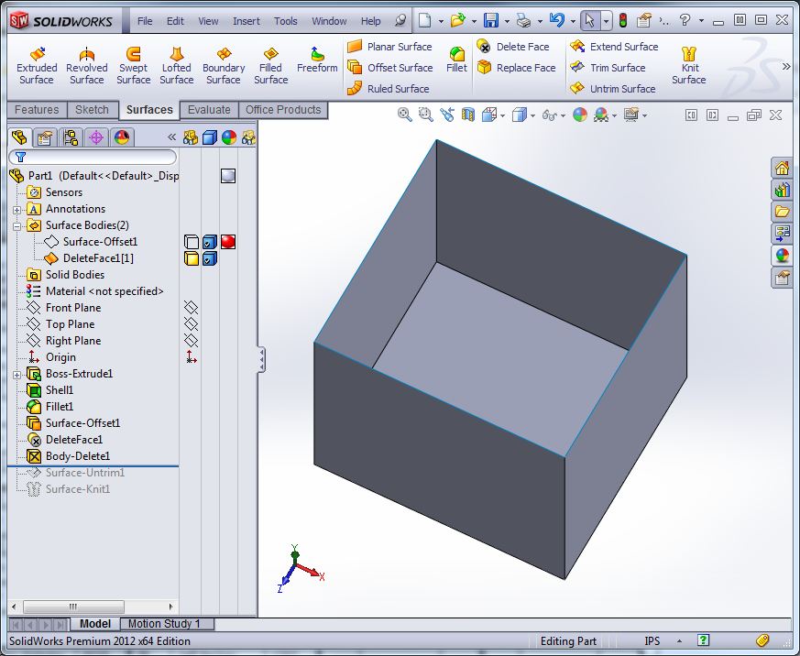Select the Boundary Surface tool

pos(224,66)
